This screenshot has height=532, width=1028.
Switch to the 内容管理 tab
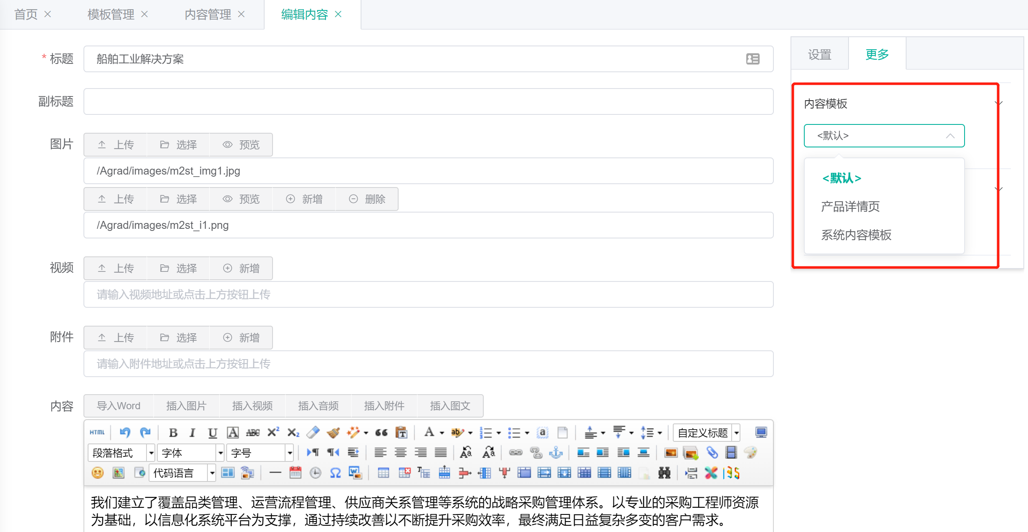coord(208,15)
